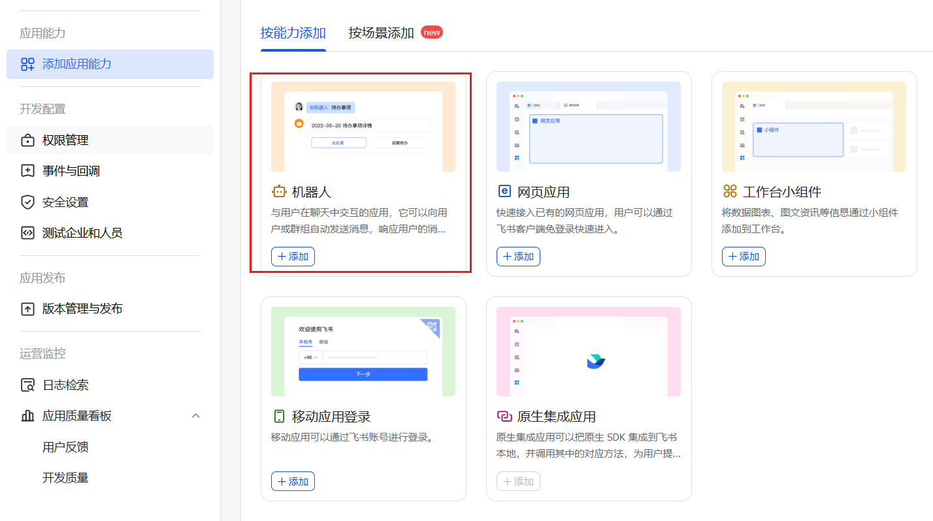Click the 移动应用可以通过飞书账号进行登录 description

(352, 437)
